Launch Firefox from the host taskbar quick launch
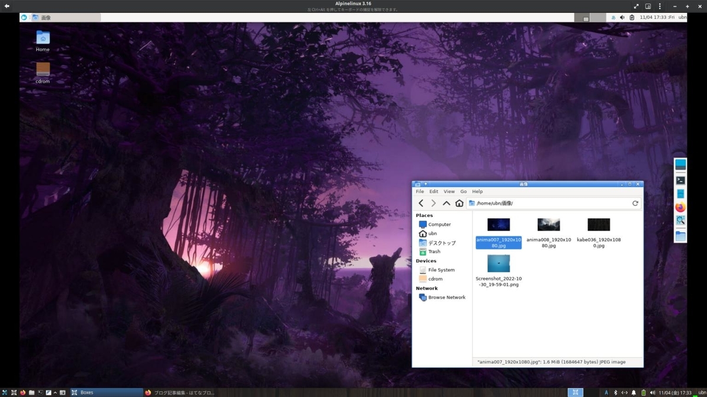707x397 pixels. point(22,392)
